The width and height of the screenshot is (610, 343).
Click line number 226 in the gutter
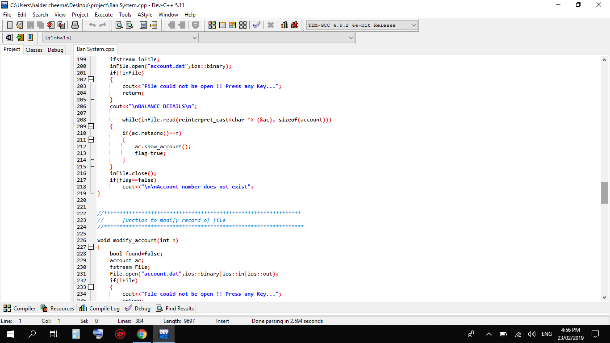tap(81, 240)
